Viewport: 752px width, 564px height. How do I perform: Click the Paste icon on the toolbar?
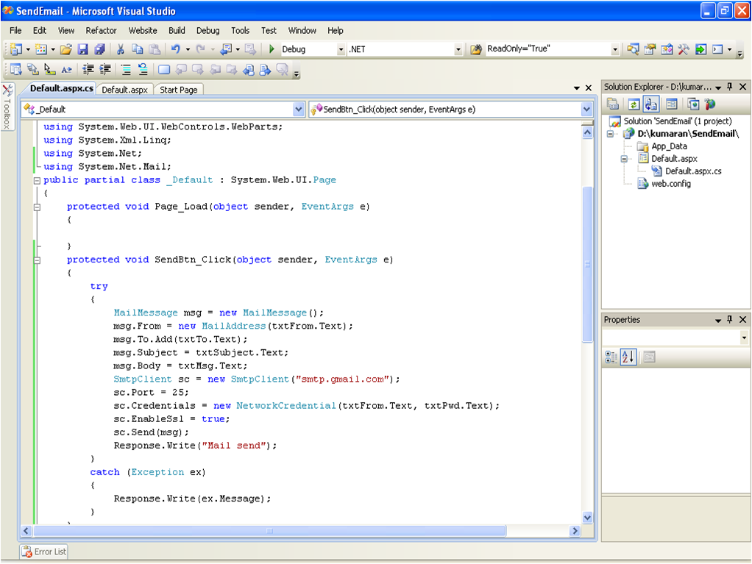coord(155,49)
